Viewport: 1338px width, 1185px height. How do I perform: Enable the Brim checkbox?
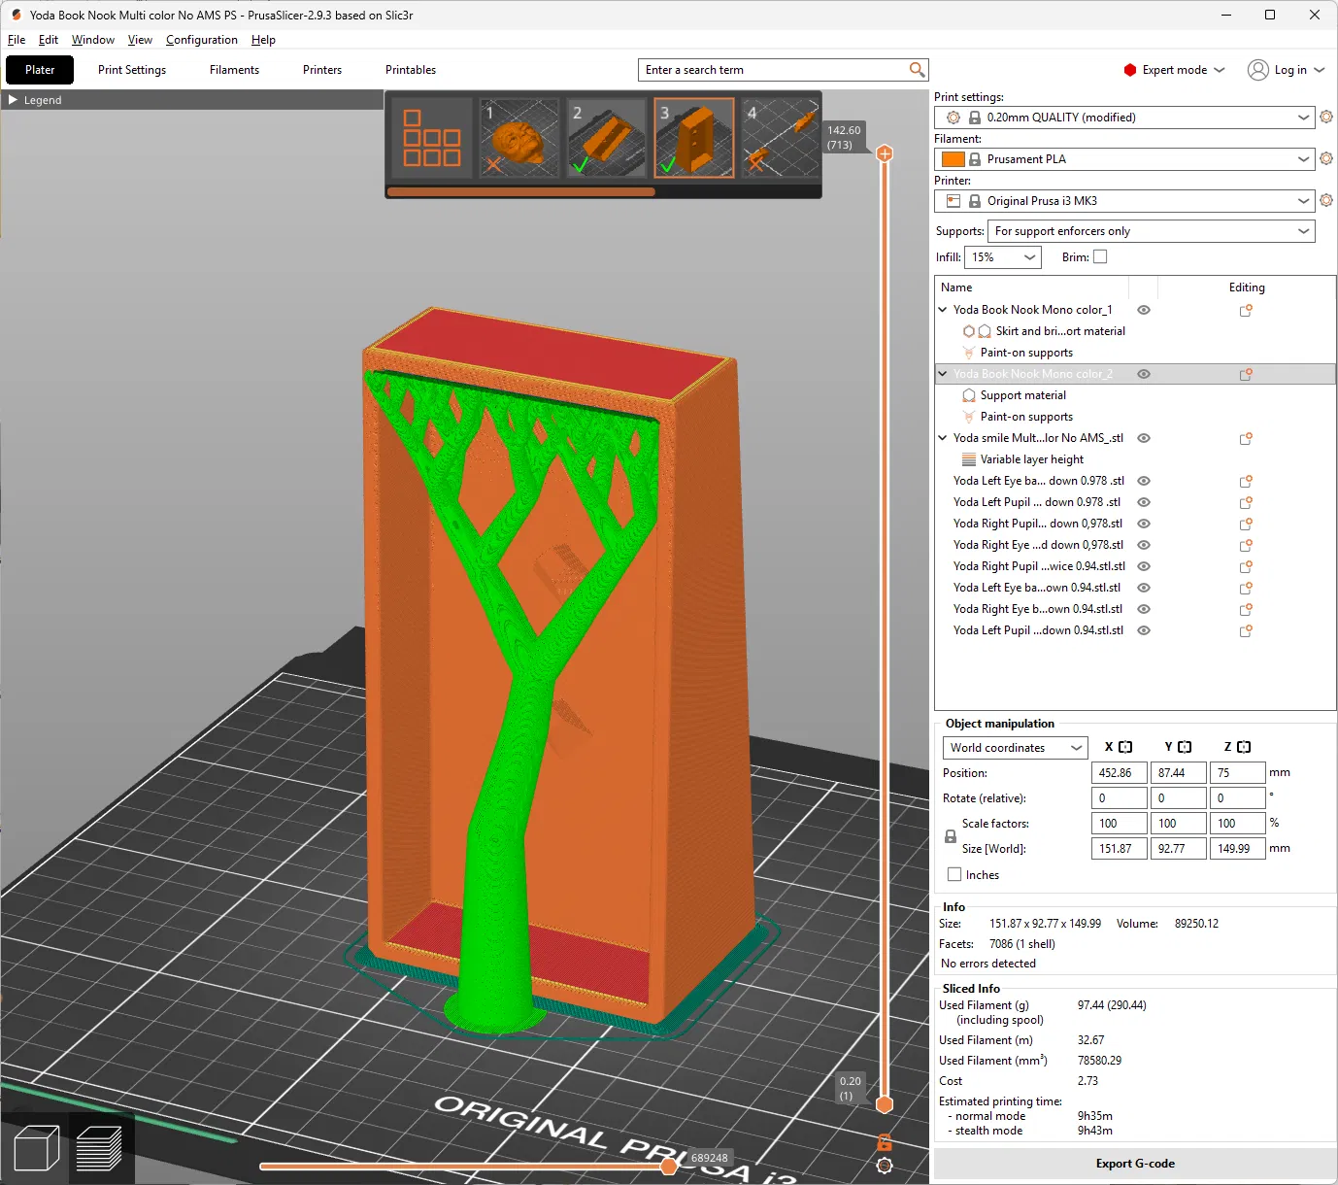pyautogui.click(x=1100, y=257)
